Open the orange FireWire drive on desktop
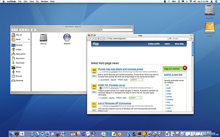The image size is (220, 137). (209, 28)
